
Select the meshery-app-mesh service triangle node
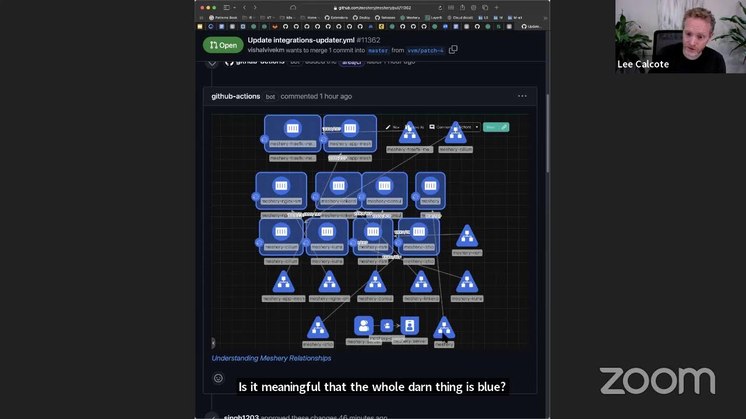tap(283, 282)
